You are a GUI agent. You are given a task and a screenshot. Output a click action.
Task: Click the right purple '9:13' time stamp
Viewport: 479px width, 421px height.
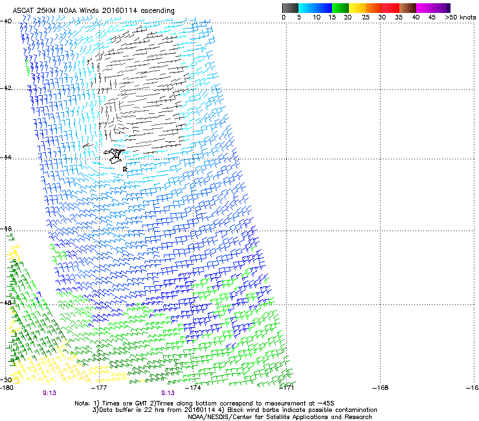coord(168,393)
